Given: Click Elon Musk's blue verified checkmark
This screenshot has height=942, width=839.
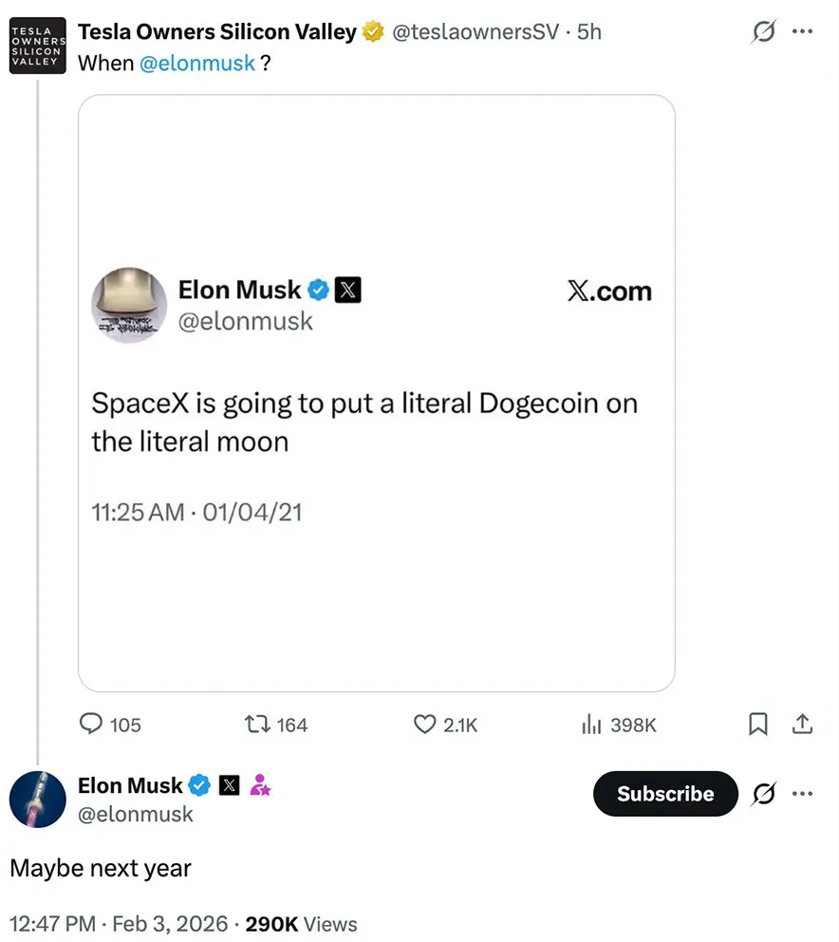Looking at the screenshot, I should 199,785.
